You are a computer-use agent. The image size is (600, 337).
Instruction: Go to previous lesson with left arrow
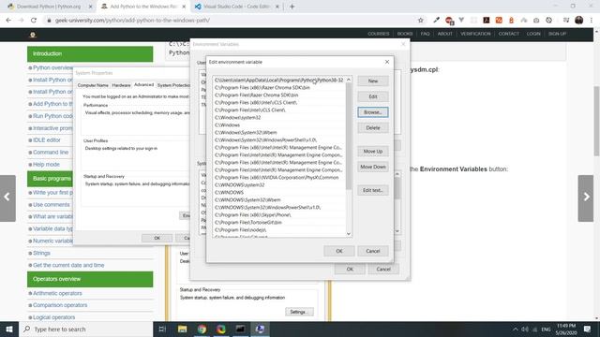7,198
